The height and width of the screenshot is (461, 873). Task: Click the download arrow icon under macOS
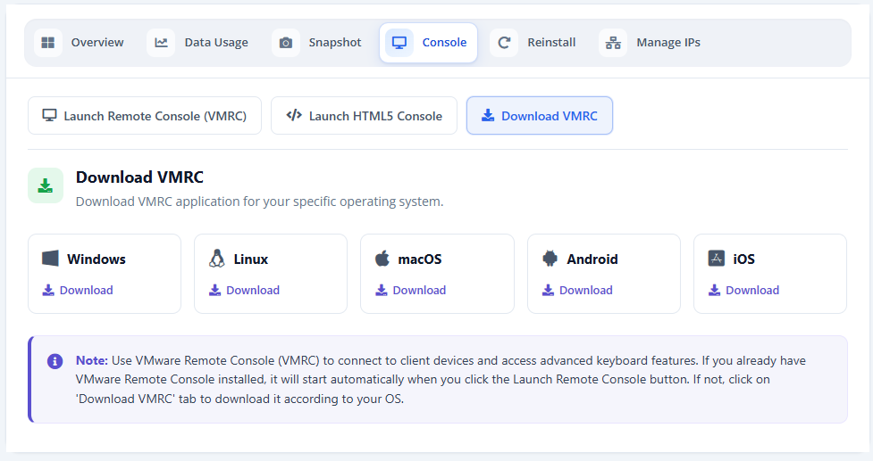(382, 290)
